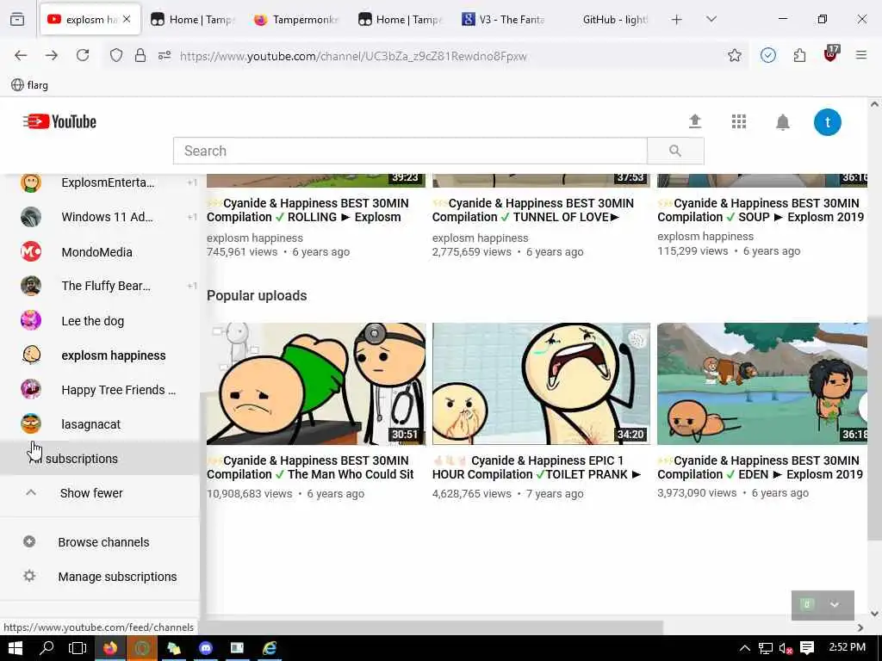Open ExplosmEnterta… subscription

coord(100,182)
